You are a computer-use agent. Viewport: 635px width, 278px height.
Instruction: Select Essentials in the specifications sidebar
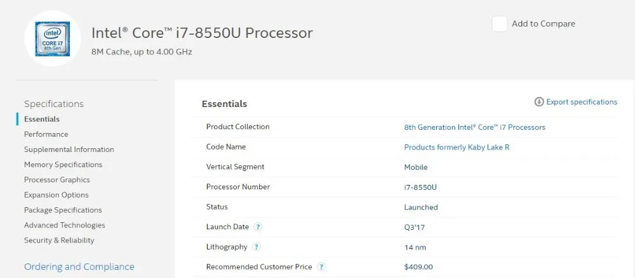(42, 119)
